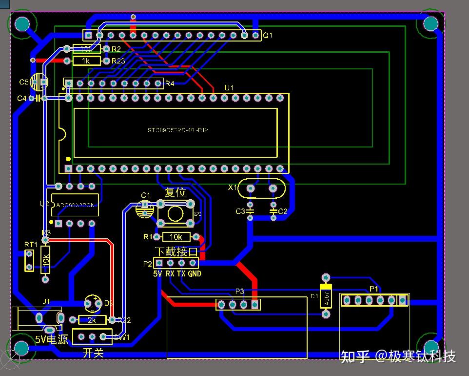Select resistor R2 labeled 10k
469x376 pixels.
87,48
